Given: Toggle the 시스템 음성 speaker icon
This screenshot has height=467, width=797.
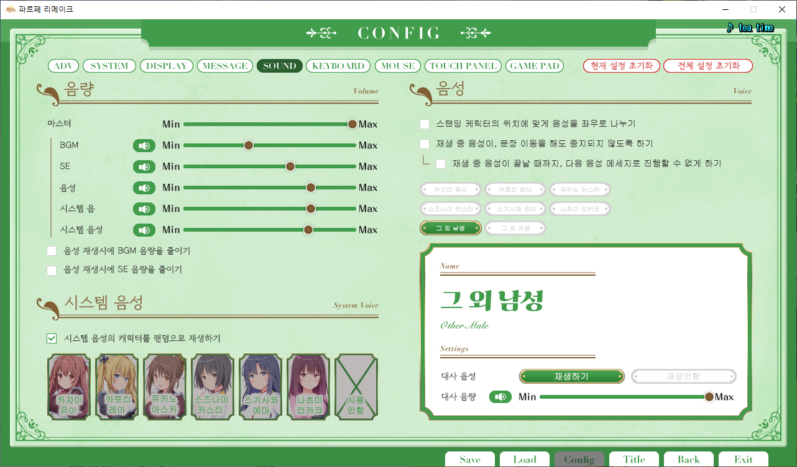Looking at the screenshot, I should [x=144, y=230].
